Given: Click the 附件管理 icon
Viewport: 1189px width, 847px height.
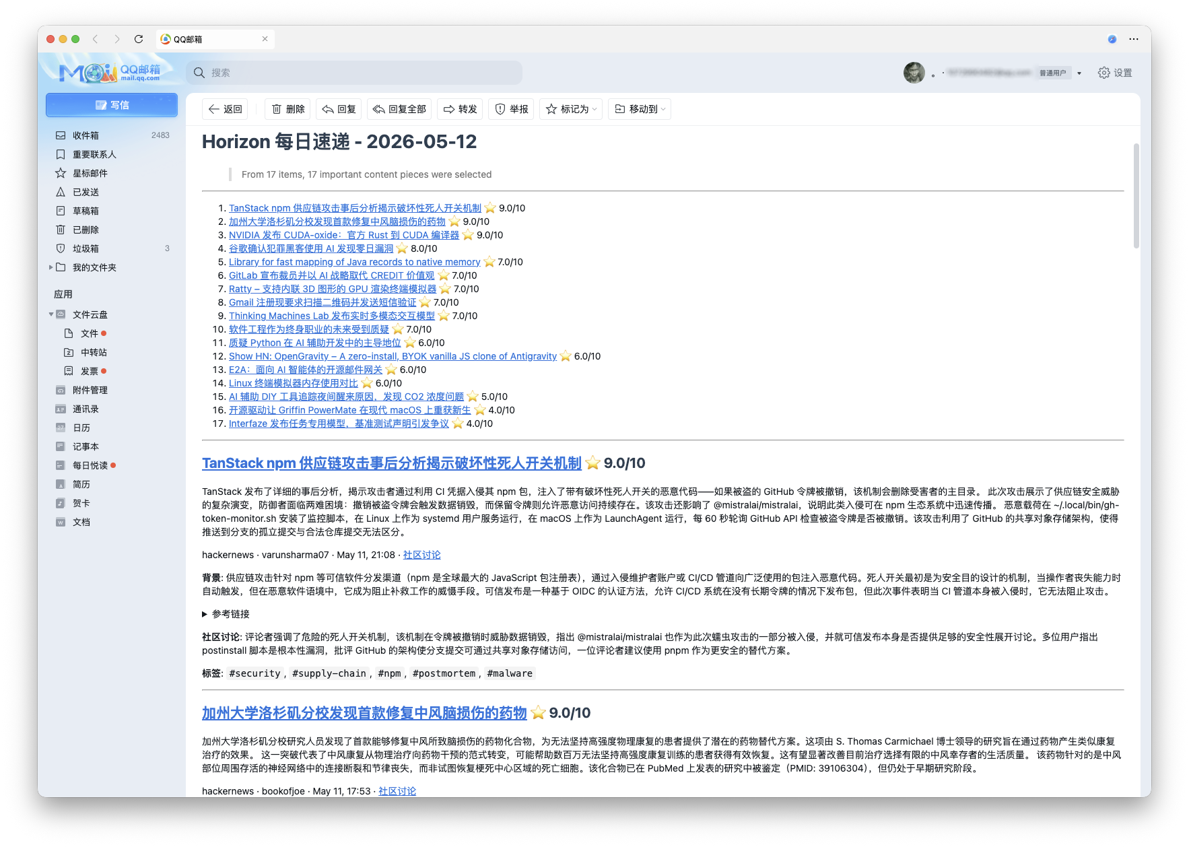Looking at the screenshot, I should click(x=61, y=390).
